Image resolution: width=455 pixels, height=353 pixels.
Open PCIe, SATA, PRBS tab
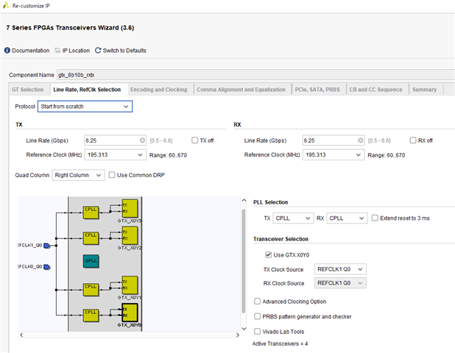(317, 90)
